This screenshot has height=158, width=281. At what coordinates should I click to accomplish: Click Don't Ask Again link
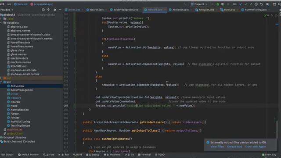(x=256, y=147)
